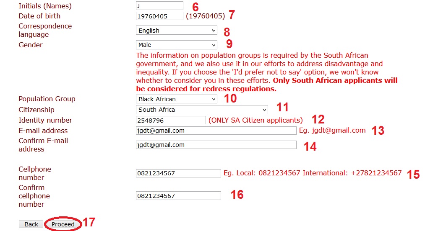
Task: Click the Proceed button
Action: [x=63, y=224]
